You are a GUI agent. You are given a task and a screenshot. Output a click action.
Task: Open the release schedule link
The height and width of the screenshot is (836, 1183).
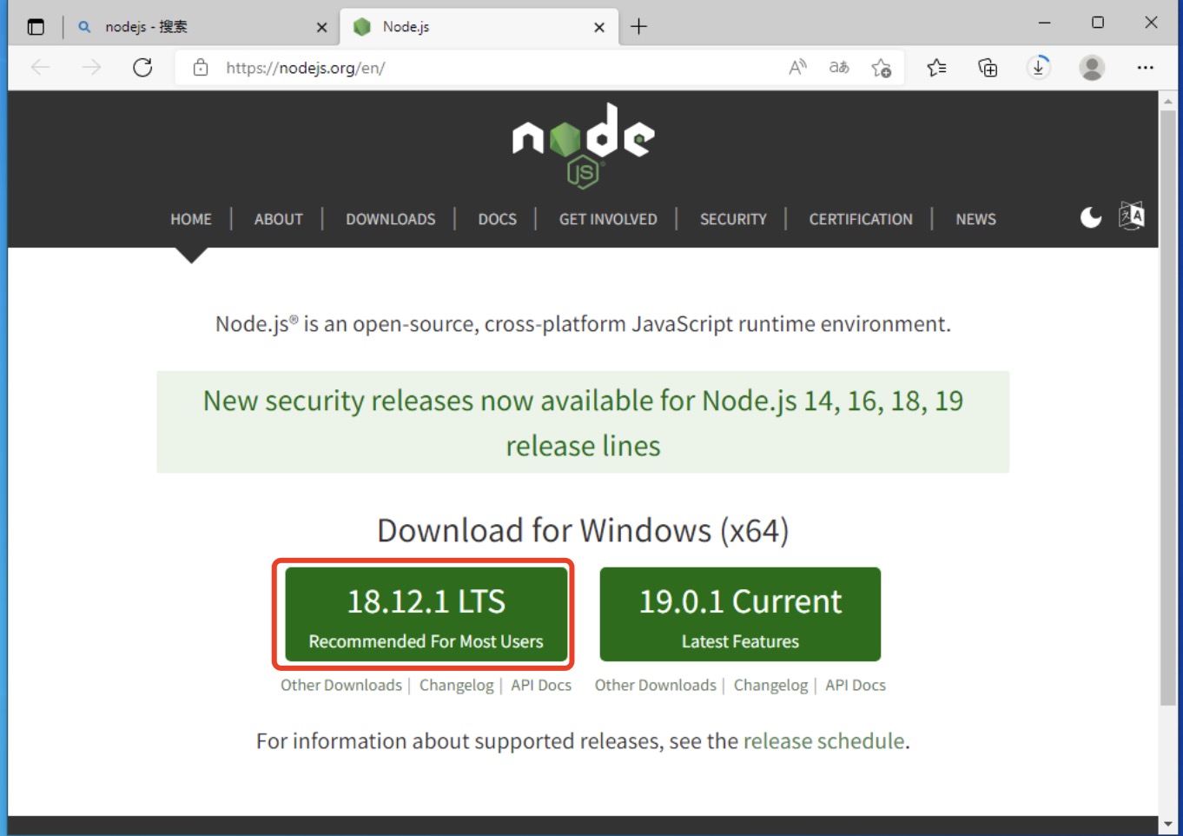tap(823, 740)
